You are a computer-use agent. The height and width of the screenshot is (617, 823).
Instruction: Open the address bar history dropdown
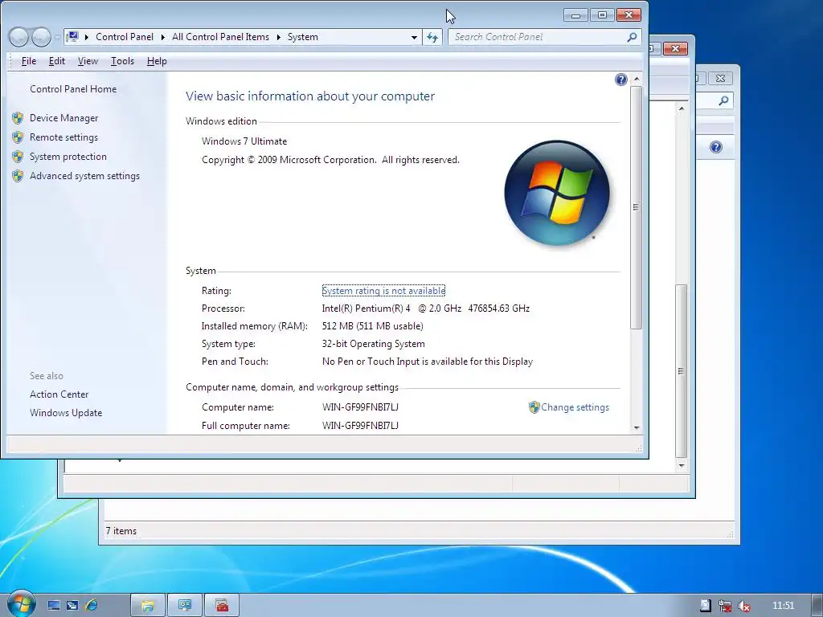pyautogui.click(x=414, y=37)
